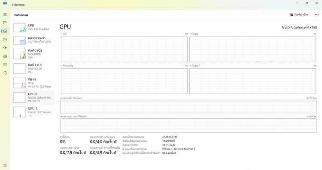Open the three-dots more options menu
Image resolution: width=322 pixels, height=170 pixels.
(x=317, y=15)
